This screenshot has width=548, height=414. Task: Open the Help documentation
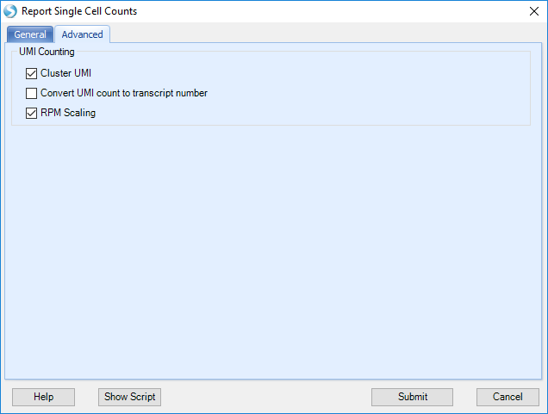pyautogui.click(x=43, y=397)
